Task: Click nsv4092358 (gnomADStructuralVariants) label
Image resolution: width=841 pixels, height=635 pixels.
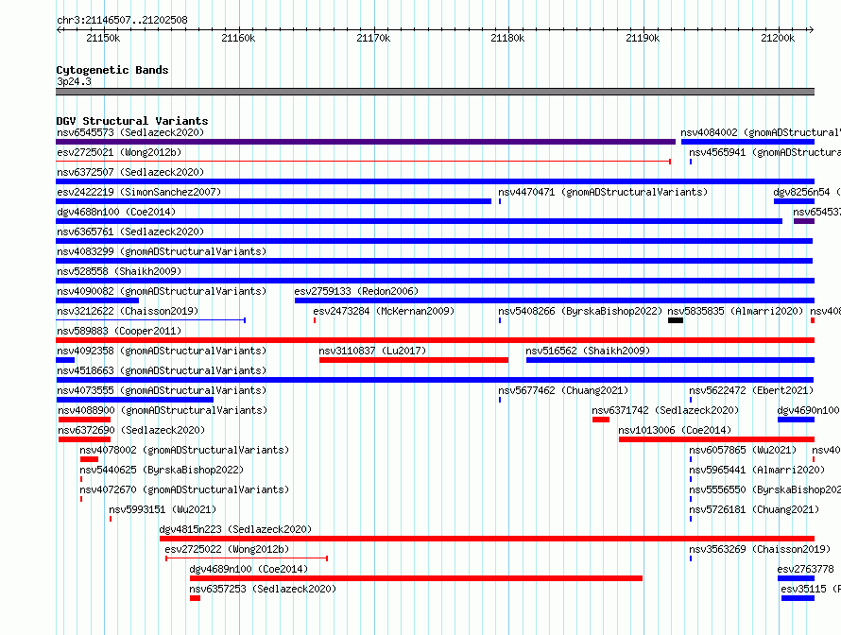Action: pyautogui.click(x=162, y=351)
